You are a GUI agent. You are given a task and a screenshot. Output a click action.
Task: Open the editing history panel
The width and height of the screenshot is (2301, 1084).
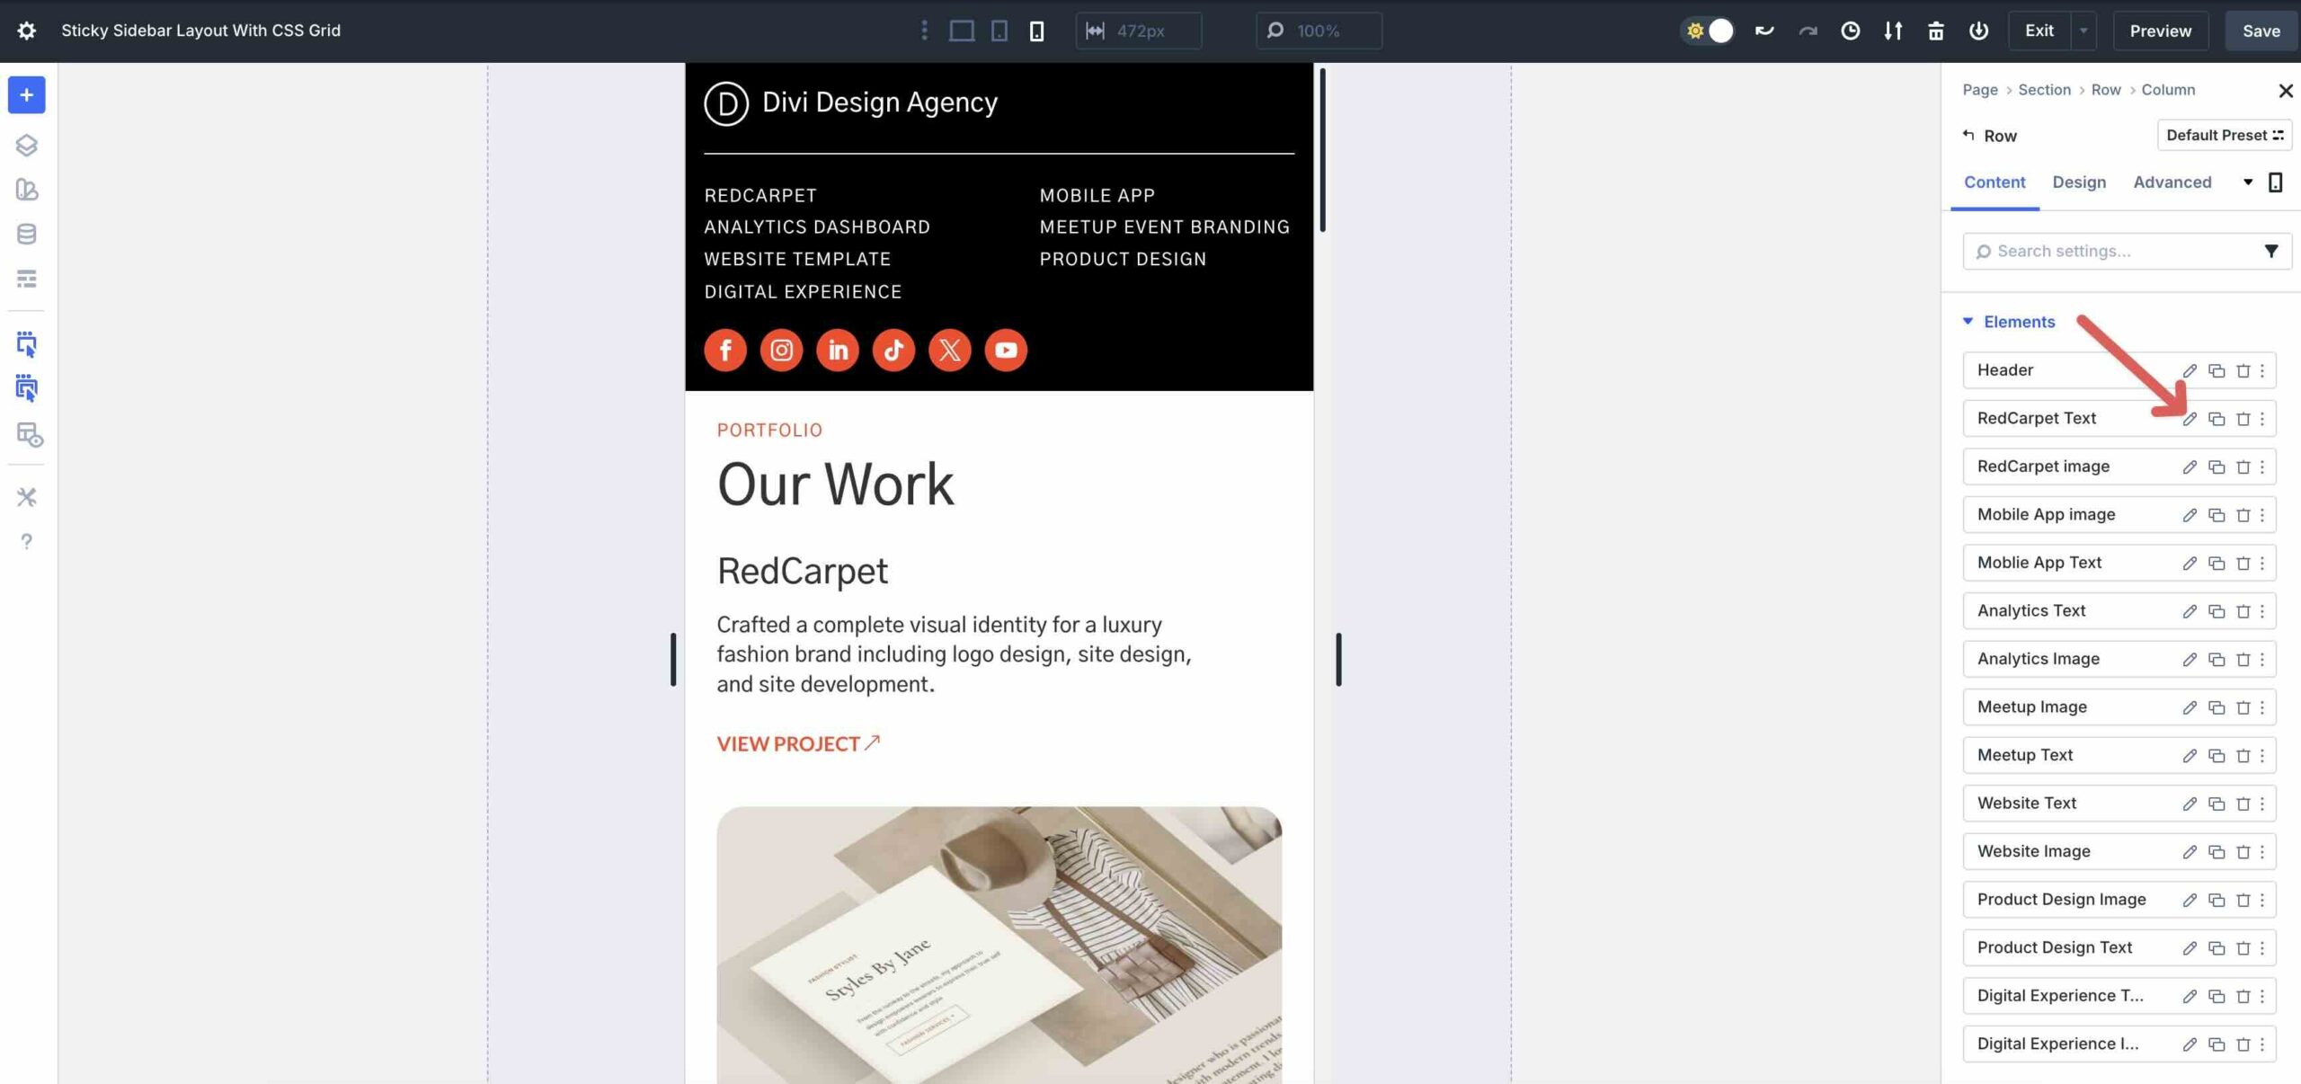(x=1850, y=31)
